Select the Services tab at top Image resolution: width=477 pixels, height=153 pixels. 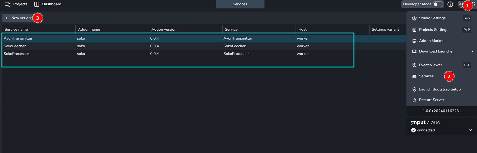pyautogui.click(x=240, y=4)
